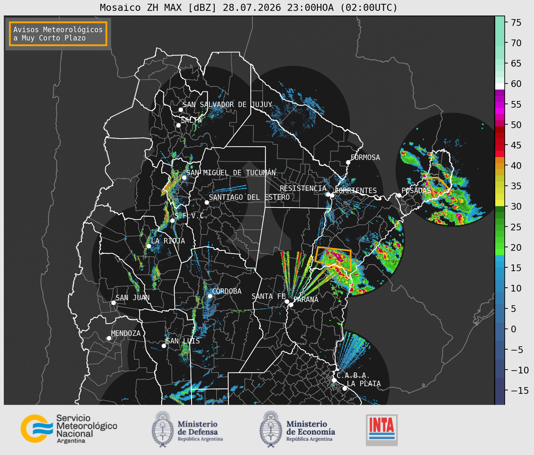Select the Posadas city marker dot
This screenshot has width=534, height=455.
[399, 195]
